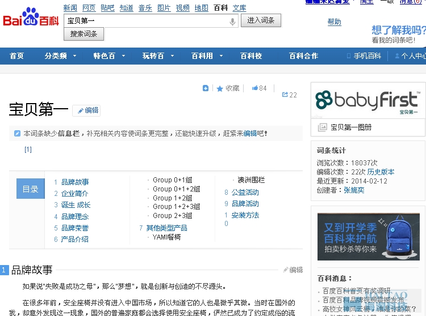Image resolution: width=426 pixels, height=316 pixels.
Task: Switch to the 地图 search tab
Action: (201, 8)
